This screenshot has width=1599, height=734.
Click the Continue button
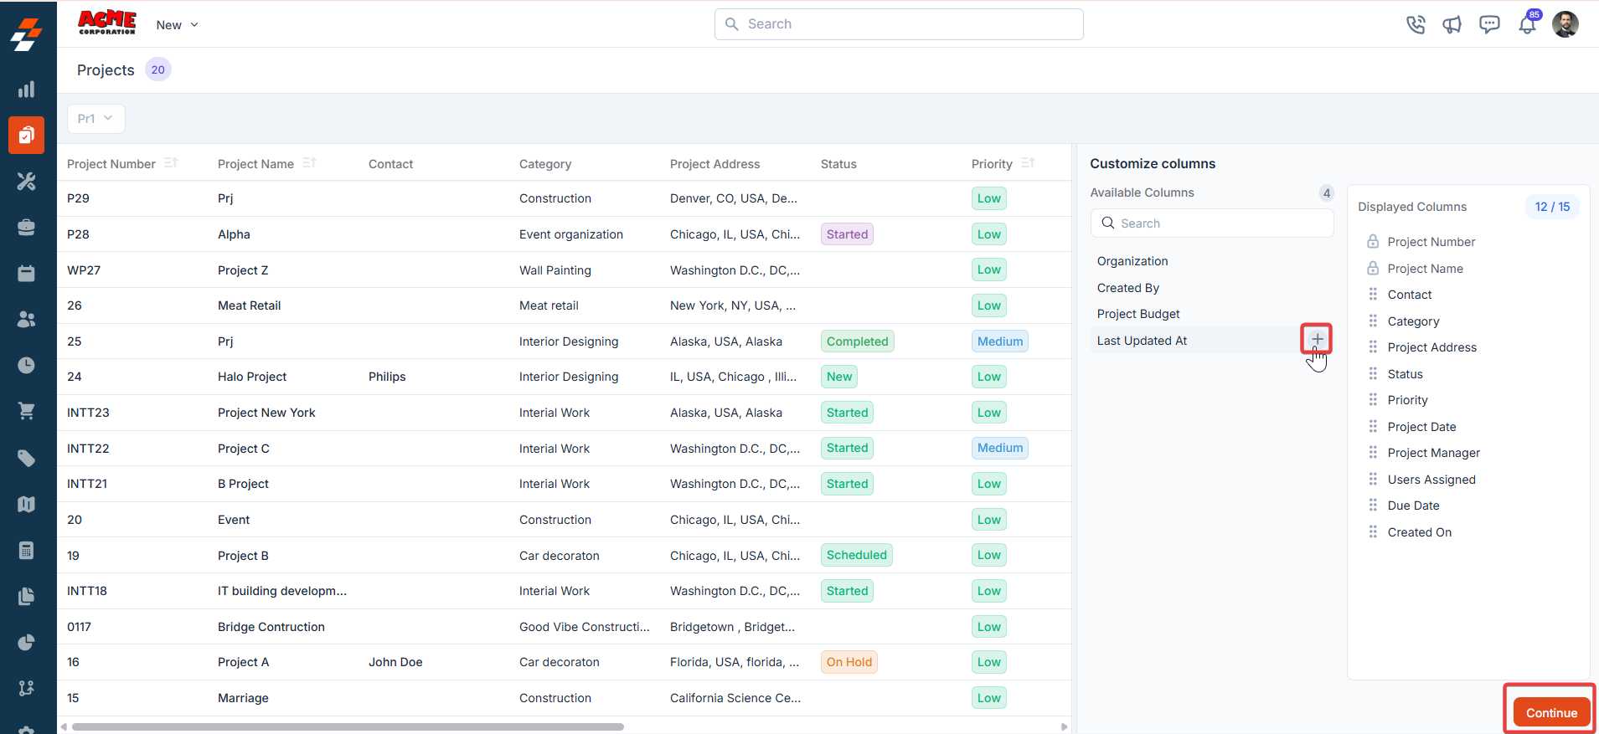point(1551,712)
